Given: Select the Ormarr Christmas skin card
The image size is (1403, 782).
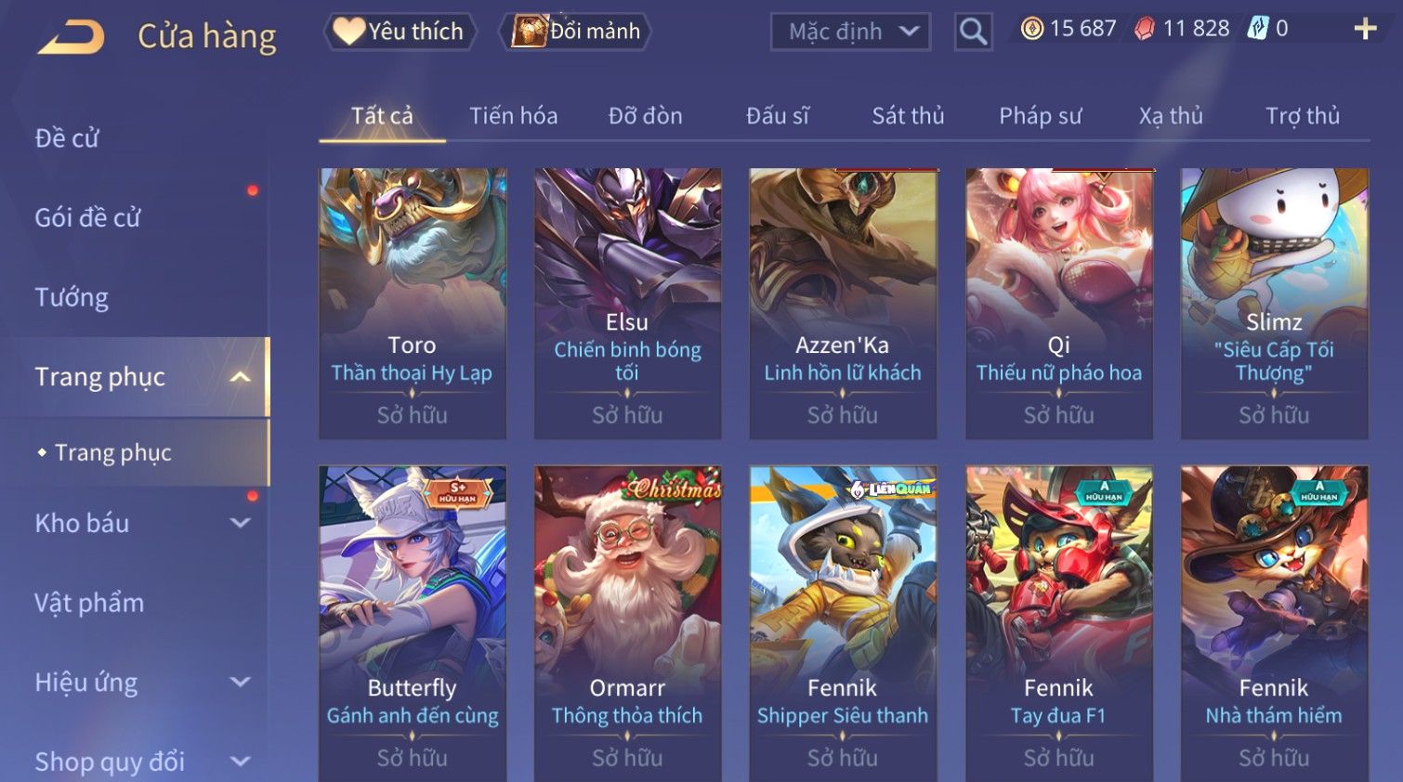Looking at the screenshot, I should tap(627, 623).
